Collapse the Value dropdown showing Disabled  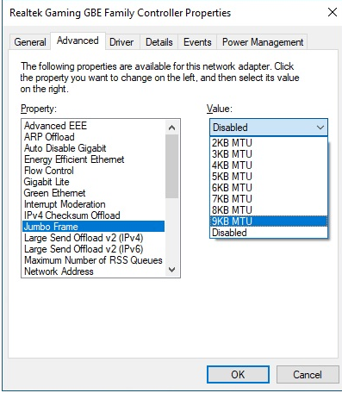[x=269, y=128]
